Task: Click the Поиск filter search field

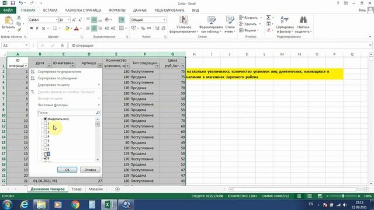Action: coord(67,113)
